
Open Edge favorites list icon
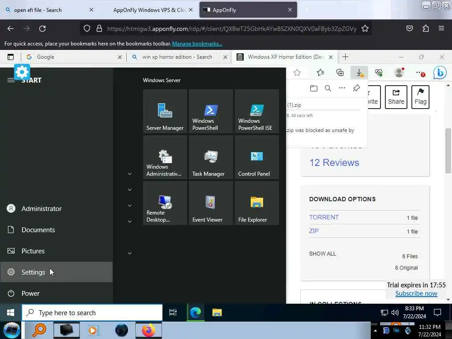[320, 73]
